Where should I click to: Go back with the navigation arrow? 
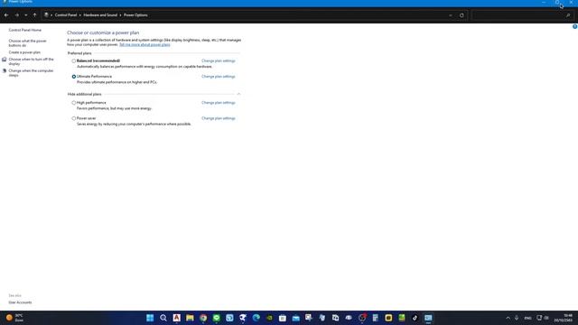coord(6,15)
